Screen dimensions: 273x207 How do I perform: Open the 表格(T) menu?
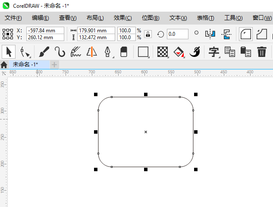click(x=205, y=18)
